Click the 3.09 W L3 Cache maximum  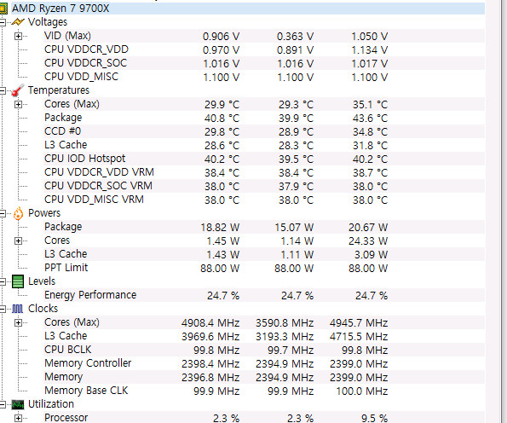tap(371, 255)
